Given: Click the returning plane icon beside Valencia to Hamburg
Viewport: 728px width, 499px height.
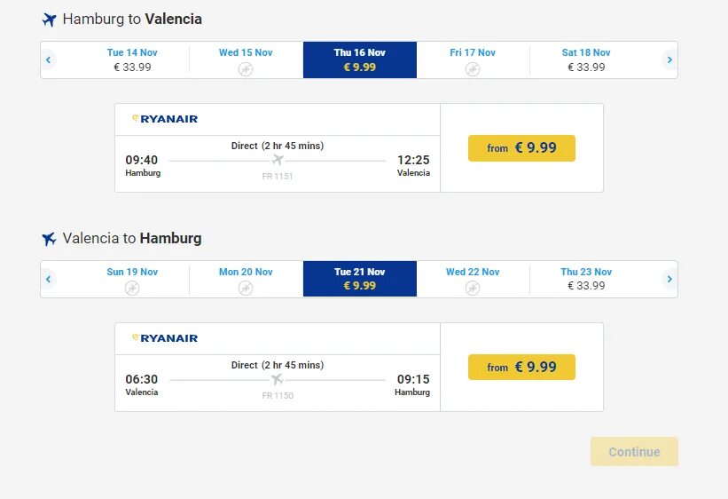Looking at the screenshot, I should [49, 239].
